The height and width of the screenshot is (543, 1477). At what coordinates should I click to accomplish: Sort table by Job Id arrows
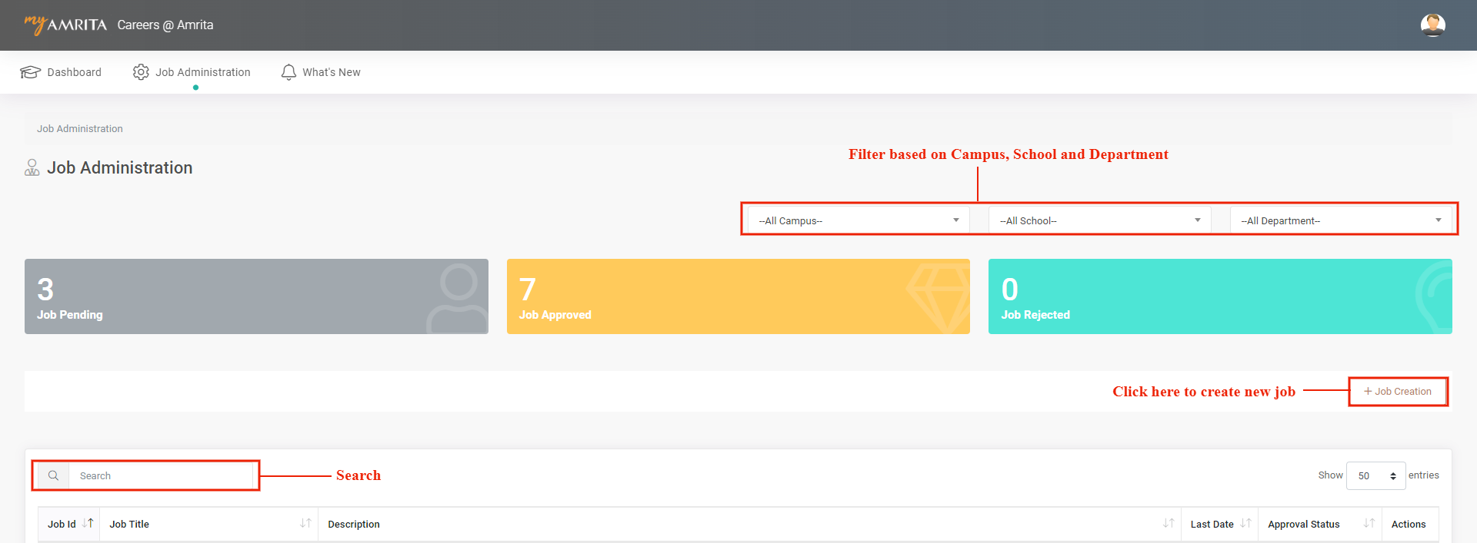(x=88, y=524)
